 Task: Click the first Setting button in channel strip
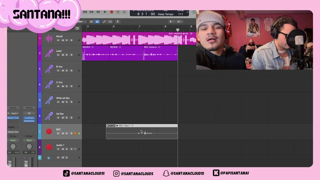point(13,108)
